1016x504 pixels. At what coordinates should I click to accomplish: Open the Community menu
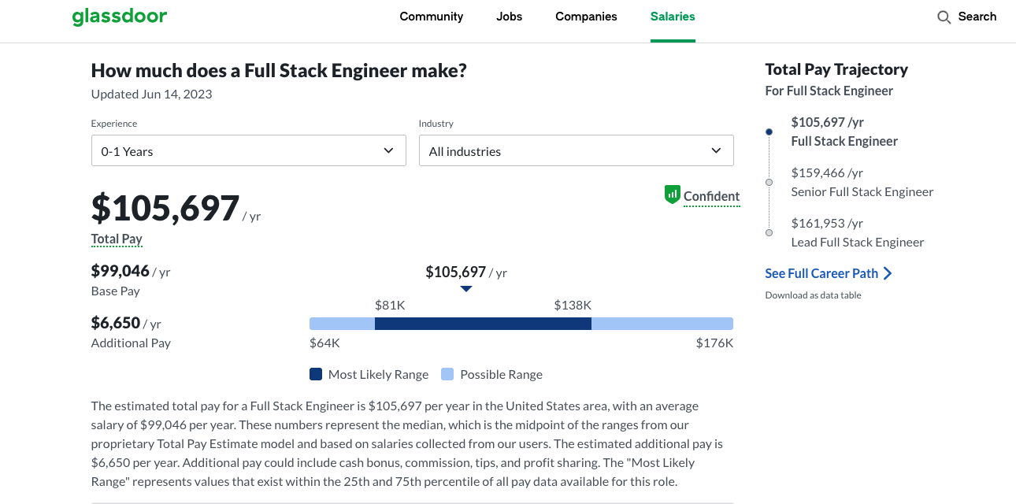pos(432,17)
